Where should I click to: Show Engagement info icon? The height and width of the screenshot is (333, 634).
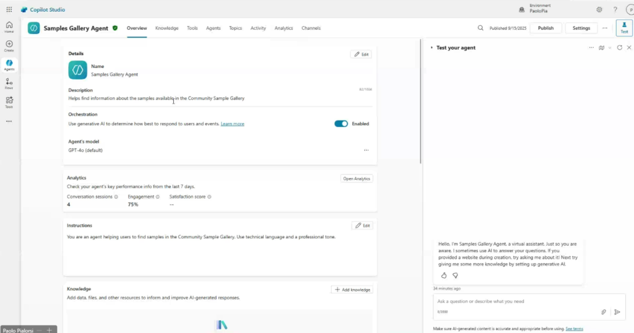coord(158,197)
